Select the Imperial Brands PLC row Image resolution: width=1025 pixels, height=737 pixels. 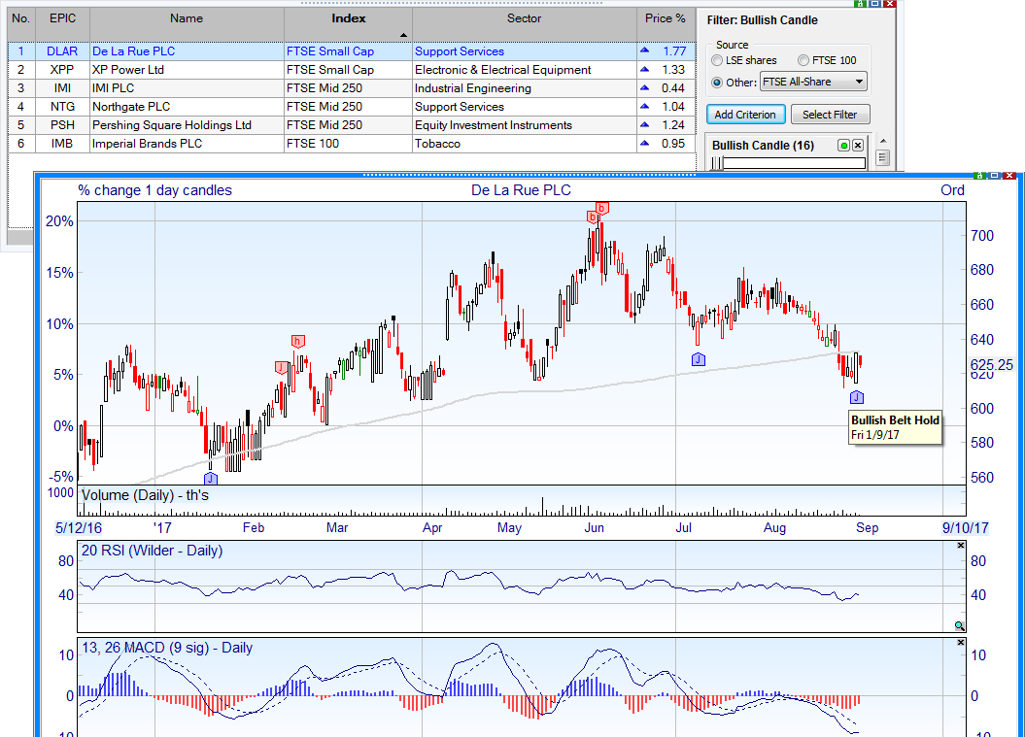(351, 143)
